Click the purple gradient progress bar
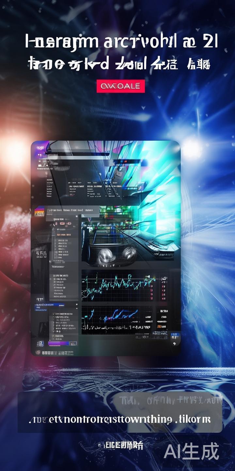 59,343
